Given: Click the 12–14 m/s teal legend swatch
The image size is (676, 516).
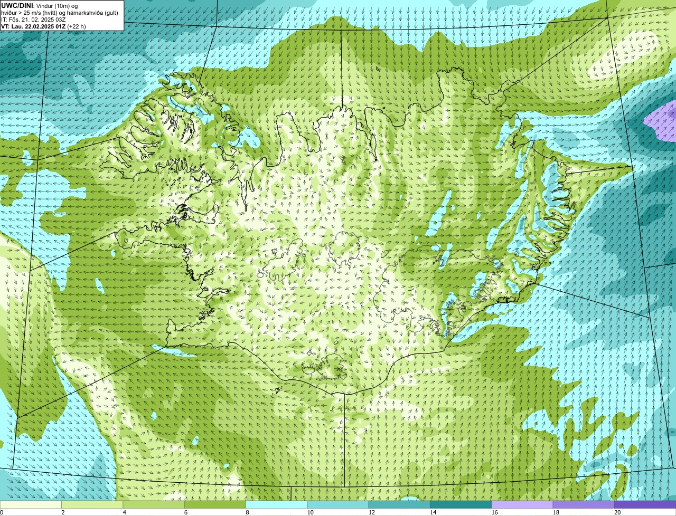Looking at the screenshot, I should point(399,504).
